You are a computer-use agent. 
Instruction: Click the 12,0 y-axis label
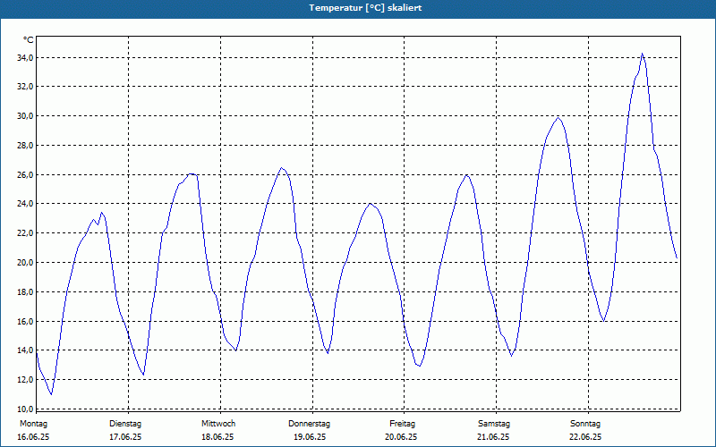26,379
